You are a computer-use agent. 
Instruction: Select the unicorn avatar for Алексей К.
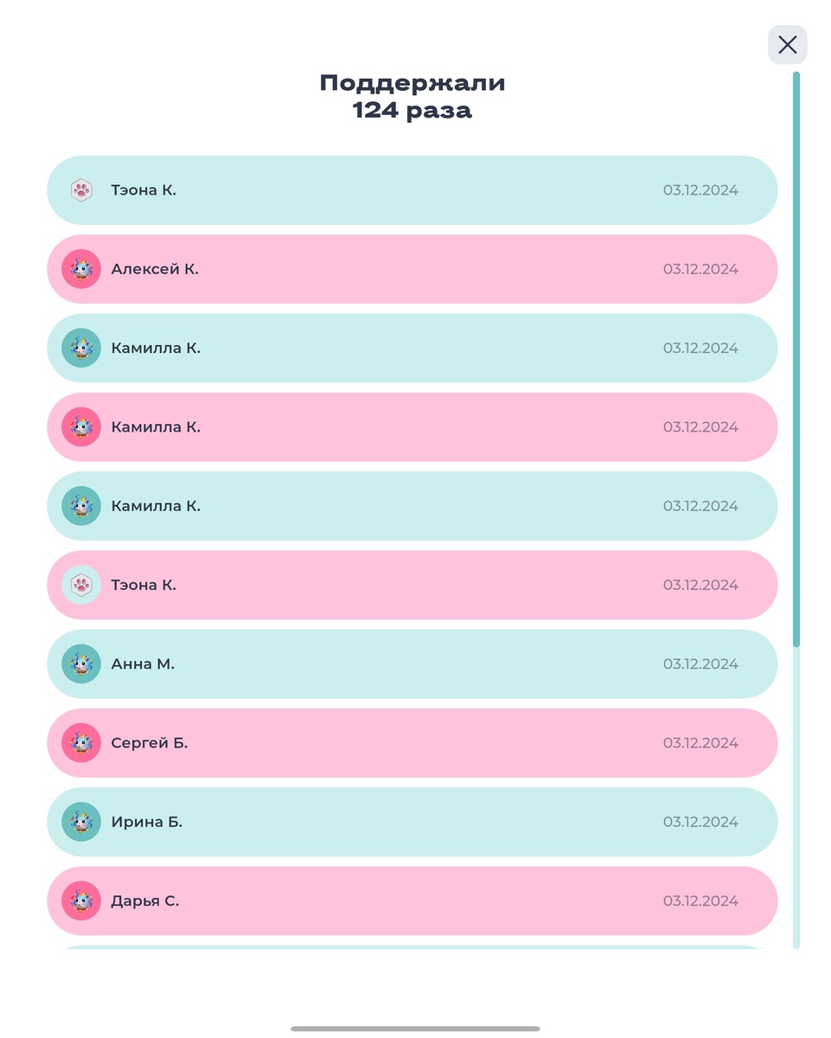[80, 269]
